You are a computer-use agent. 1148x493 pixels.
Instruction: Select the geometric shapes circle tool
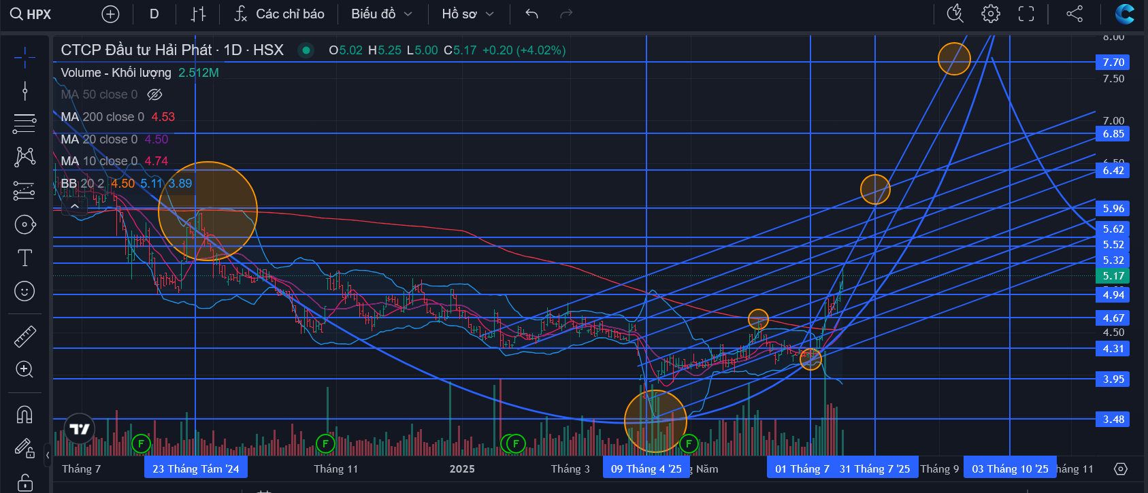pos(24,224)
